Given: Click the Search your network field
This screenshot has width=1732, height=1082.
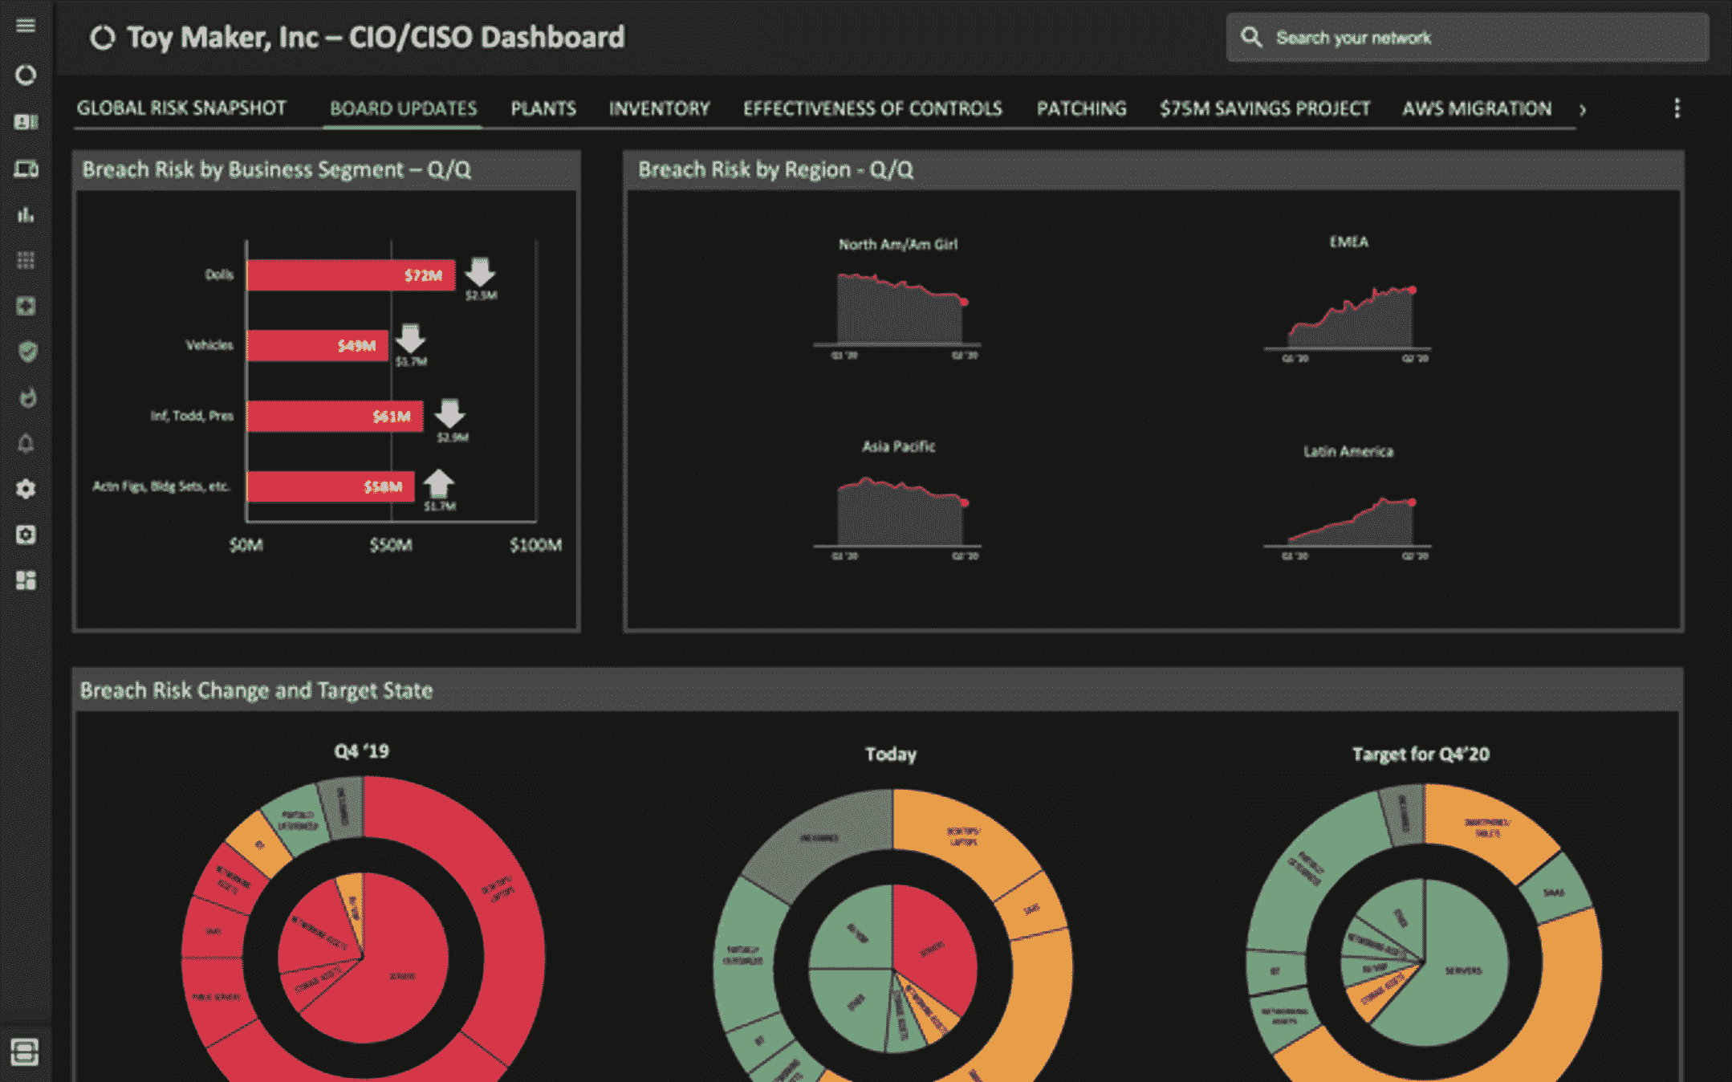Looking at the screenshot, I should click(1467, 38).
